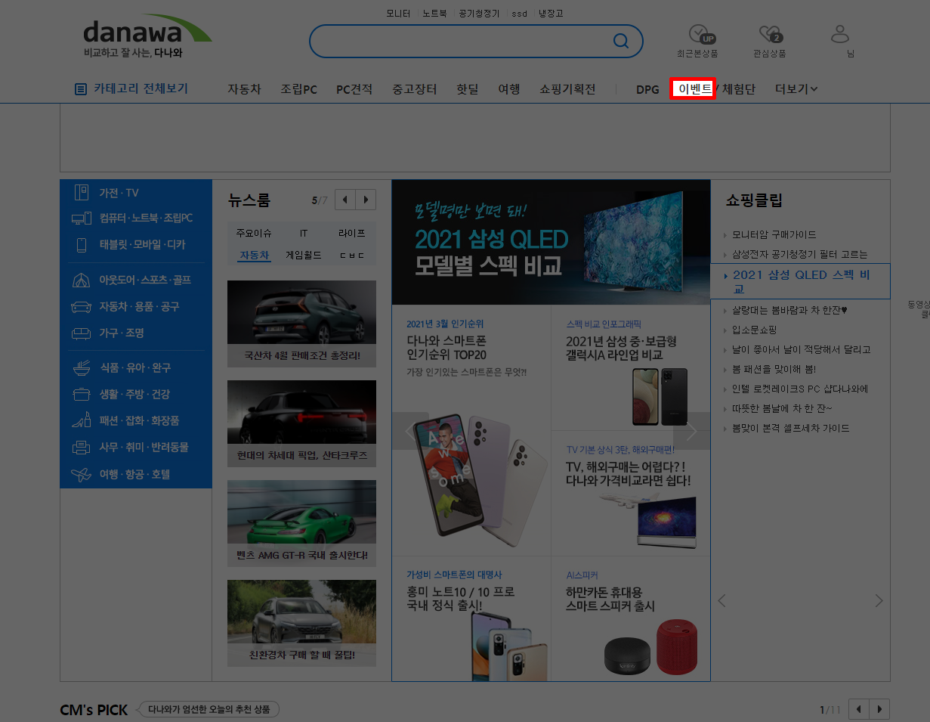Open the PC견적 menu item

tap(354, 89)
